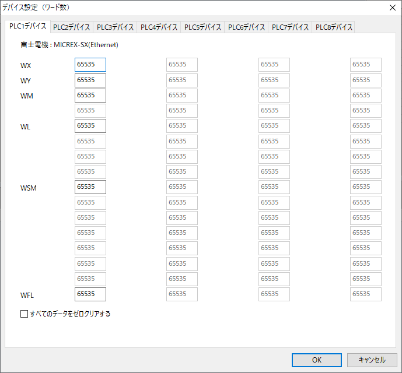The width and height of the screenshot is (402, 373).
Task: Switch to the PLC2デバイス tab
Action: point(71,27)
